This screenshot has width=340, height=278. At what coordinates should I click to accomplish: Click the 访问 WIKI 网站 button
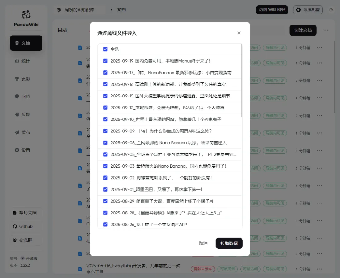point(272,10)
